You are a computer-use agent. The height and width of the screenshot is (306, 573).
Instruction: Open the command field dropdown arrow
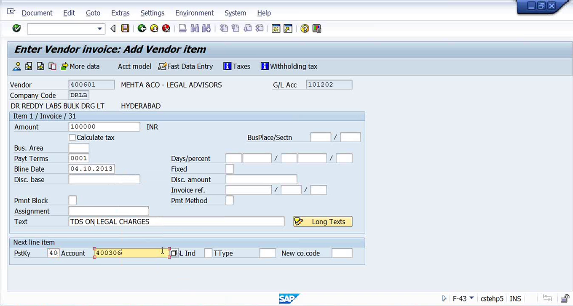[x=100, y=29]
